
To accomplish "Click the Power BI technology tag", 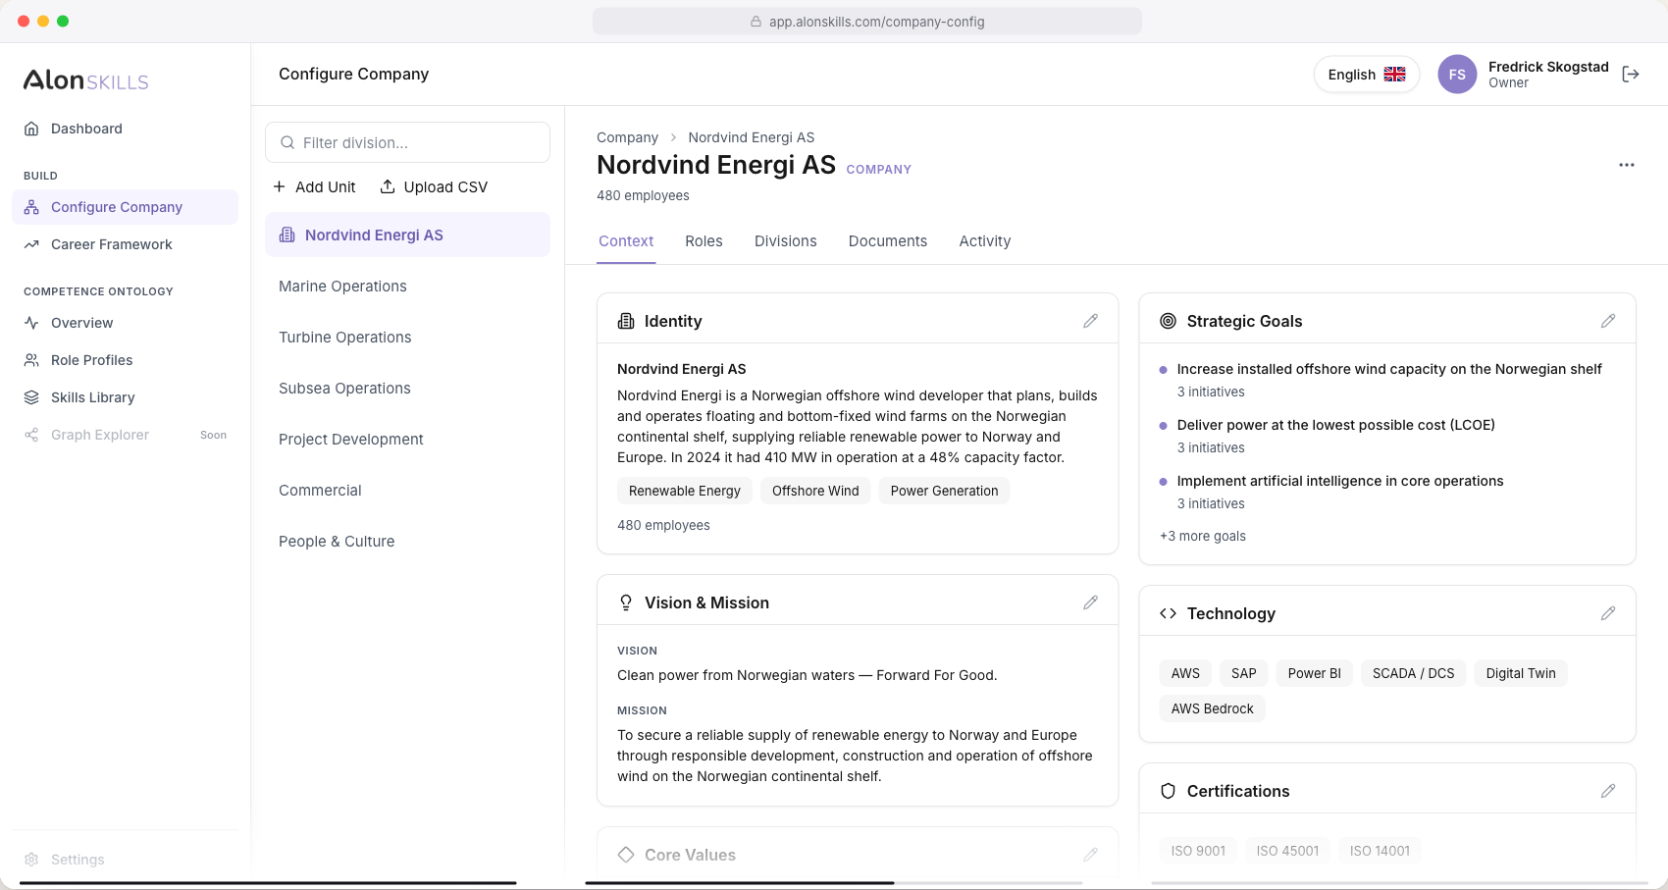I will (x=1314, y=673).
